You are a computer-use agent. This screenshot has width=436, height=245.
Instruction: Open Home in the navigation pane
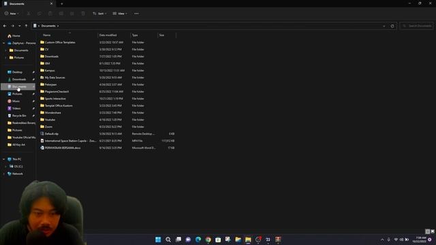(x=14, y=36)
